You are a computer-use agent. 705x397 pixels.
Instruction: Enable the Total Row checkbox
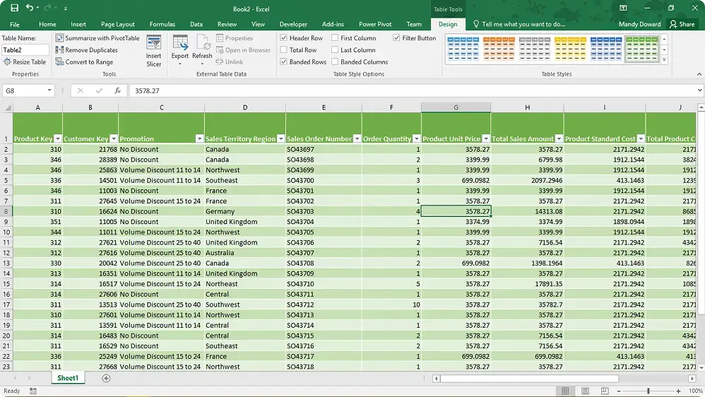(x=284, y=50)
